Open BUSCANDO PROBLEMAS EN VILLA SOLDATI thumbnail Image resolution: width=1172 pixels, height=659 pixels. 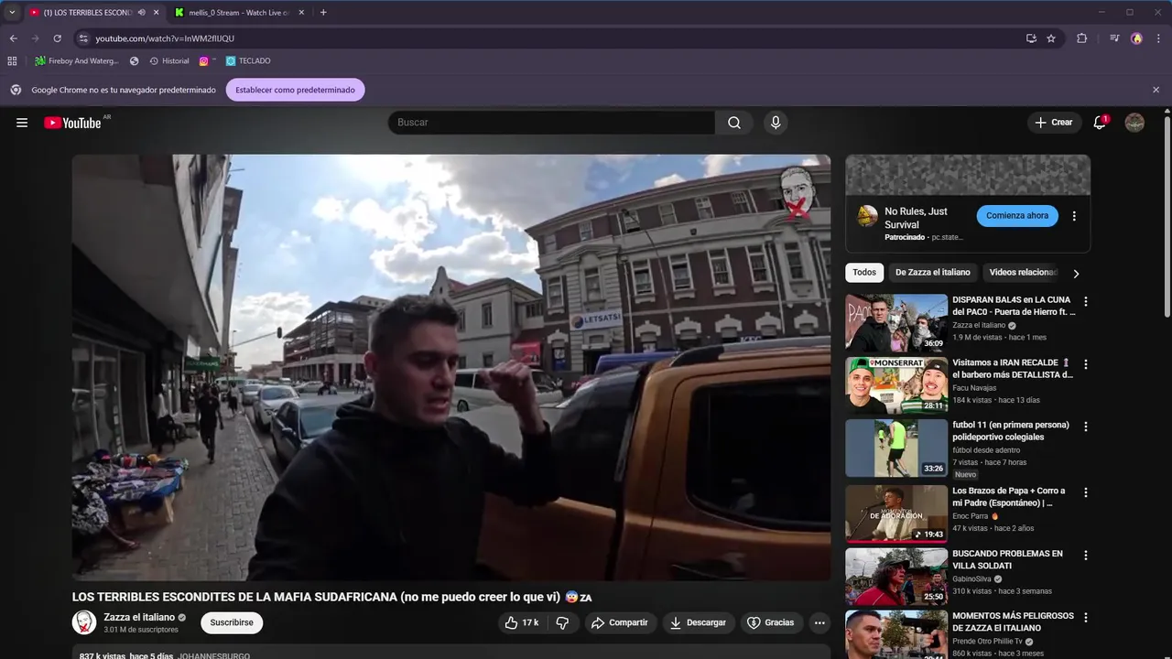[x=896, y=577]
